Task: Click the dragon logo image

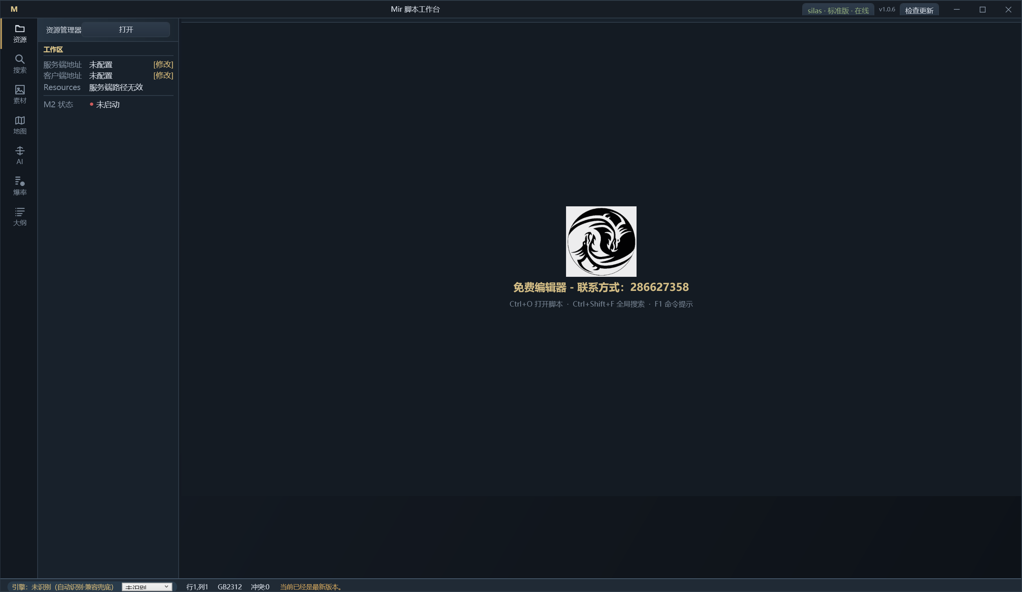Action: (601, 242)
